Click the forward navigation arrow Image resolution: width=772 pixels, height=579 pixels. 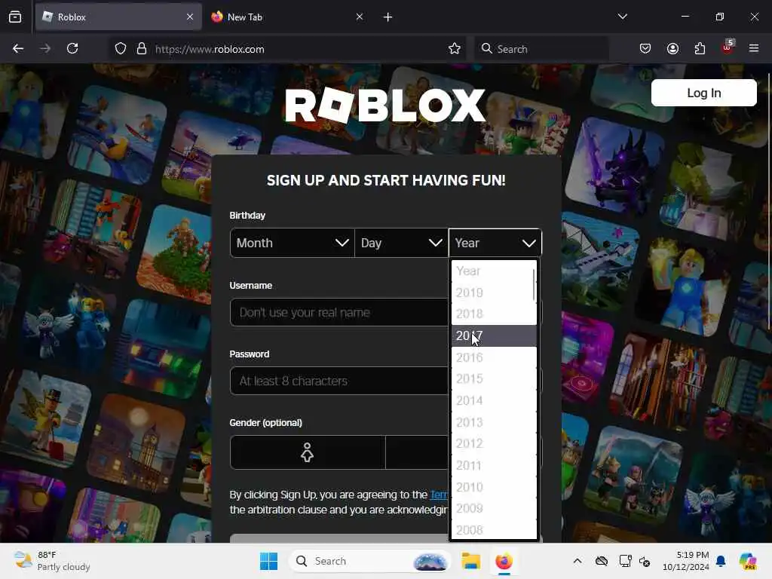pos(45,48)
